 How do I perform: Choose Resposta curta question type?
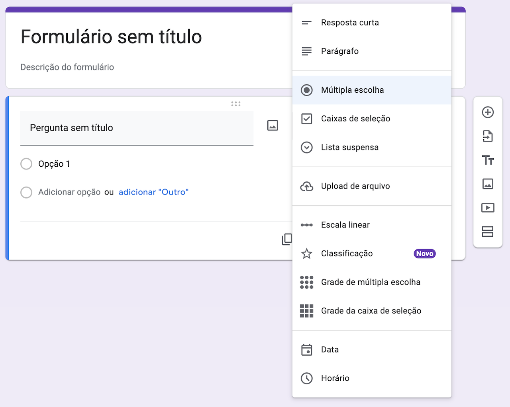350,23
